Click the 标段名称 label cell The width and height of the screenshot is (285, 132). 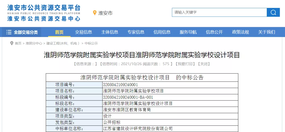(74, 104)
